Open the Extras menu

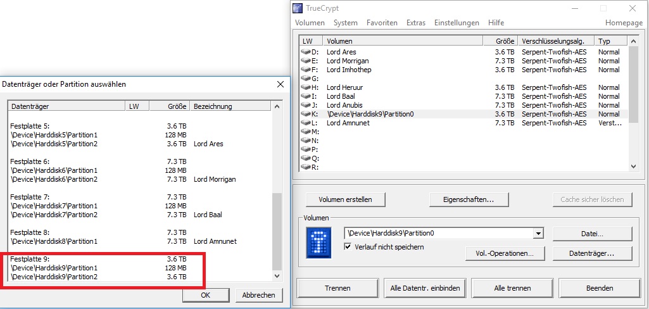click(416, 23)
